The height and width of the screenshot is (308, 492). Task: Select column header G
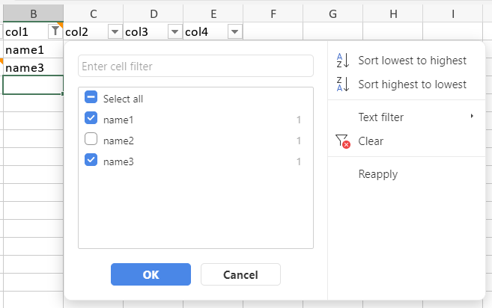pos(332,13)
